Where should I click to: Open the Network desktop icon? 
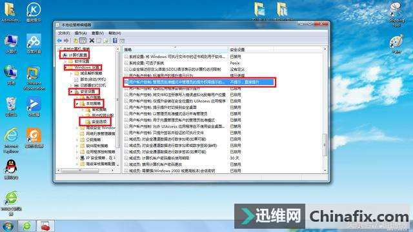pyautogui.click(x=11, y=75)
